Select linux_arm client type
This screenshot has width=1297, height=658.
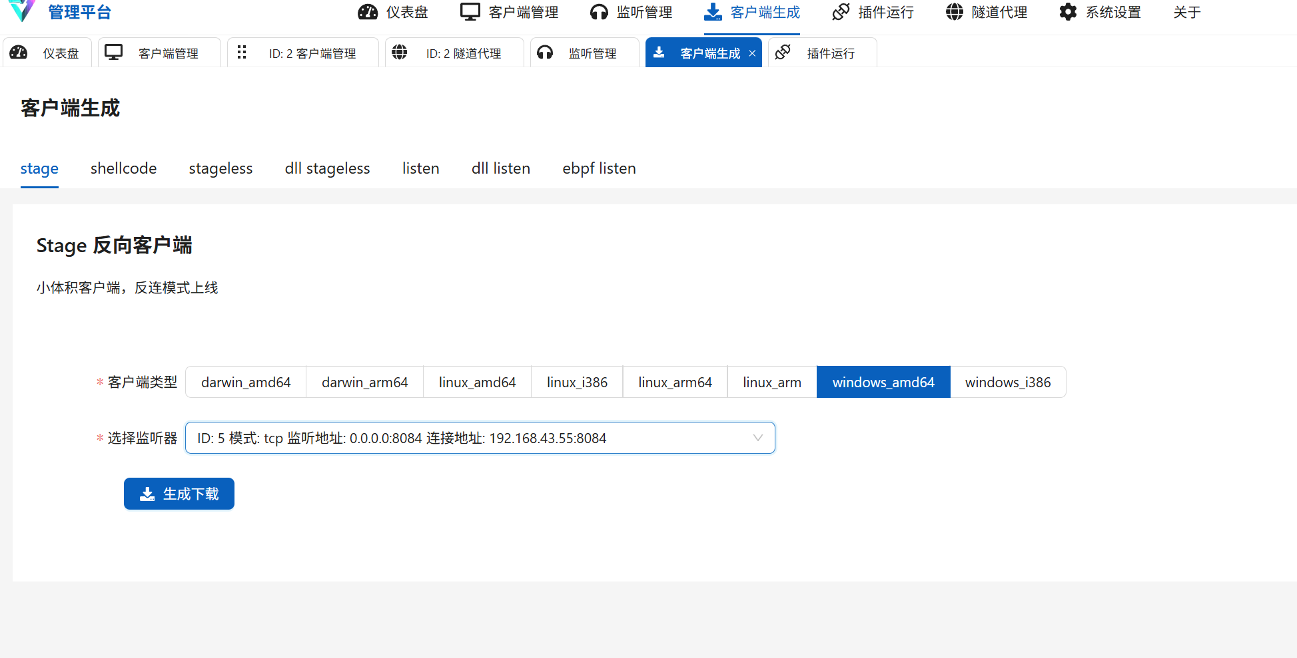(x=772, y=382)
